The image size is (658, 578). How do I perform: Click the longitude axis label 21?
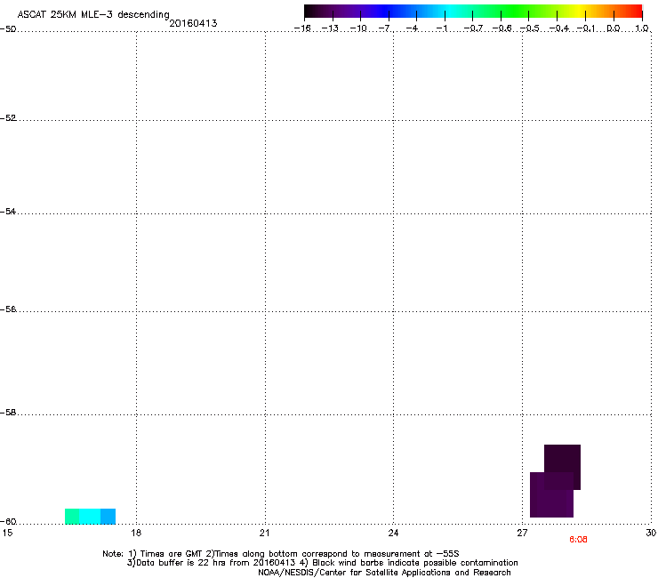coord(264,533)
